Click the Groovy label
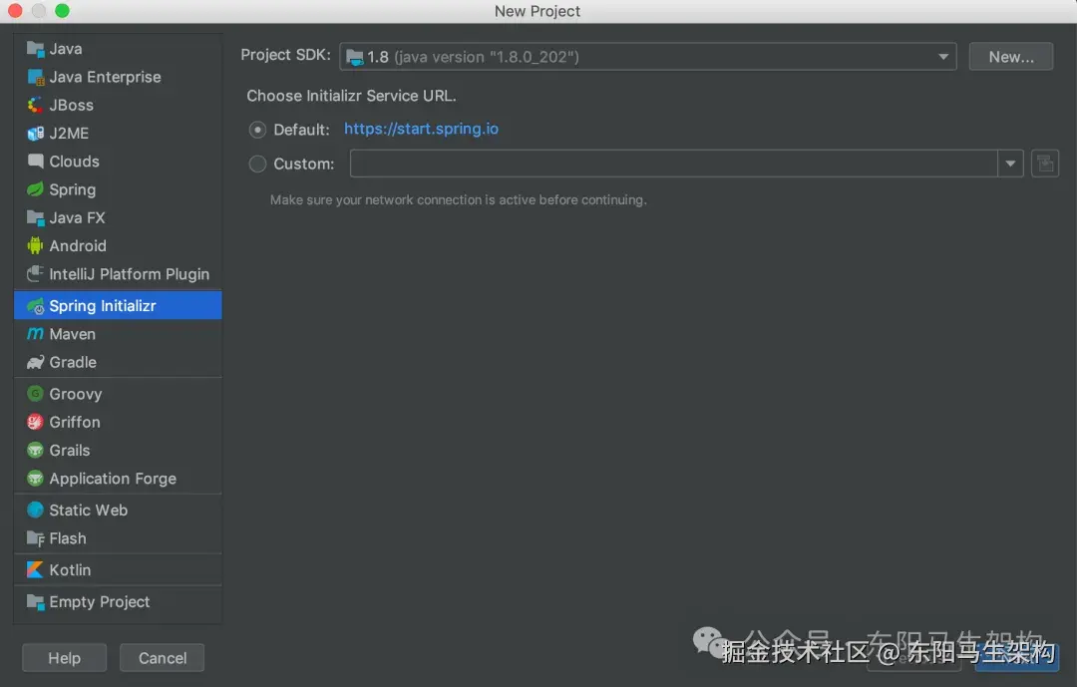Image resolution: width=1077 pixels, height=687 pixels. (76, 394)
